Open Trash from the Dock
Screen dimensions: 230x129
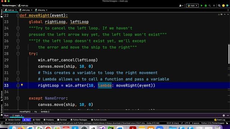(x=217, y=128)
